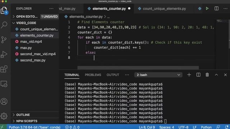Select the PROBLEMS panel tab
The height and width of the screenshot is (129, 230).
(93, 75)
